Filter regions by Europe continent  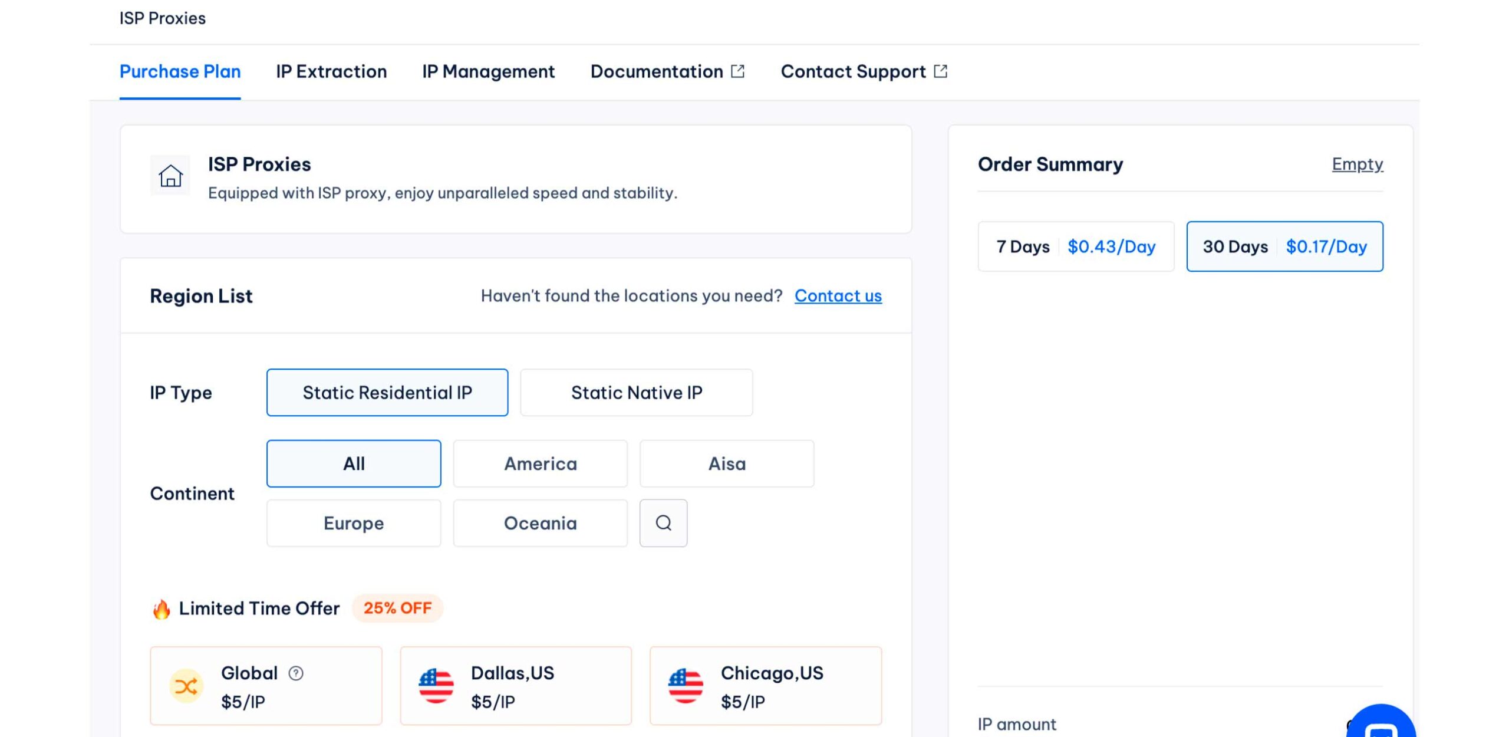[354, 523]
